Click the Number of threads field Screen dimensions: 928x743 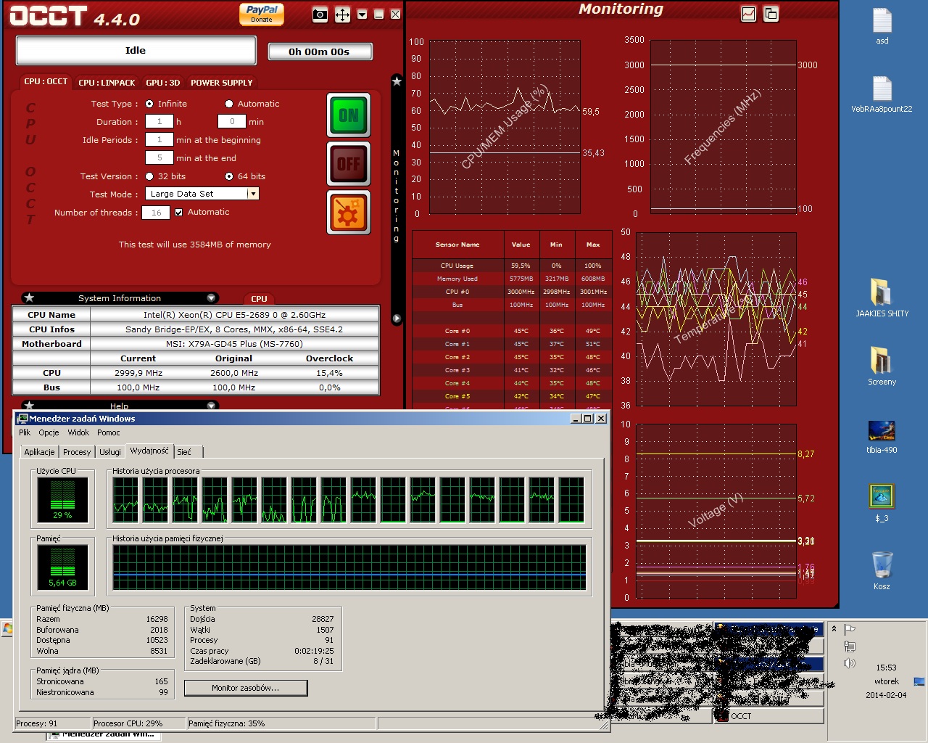pos(156,213)
